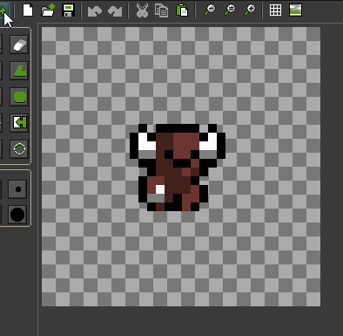
Task: Save the sprite using the floppy disk icon
Action: 69,10
